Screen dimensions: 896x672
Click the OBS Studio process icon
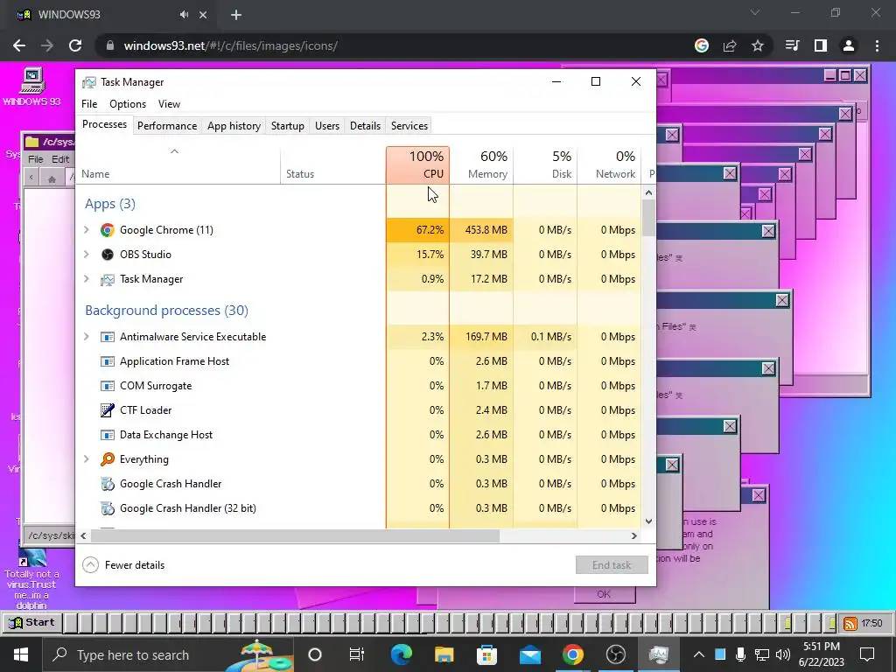click(x=107, y=255)
